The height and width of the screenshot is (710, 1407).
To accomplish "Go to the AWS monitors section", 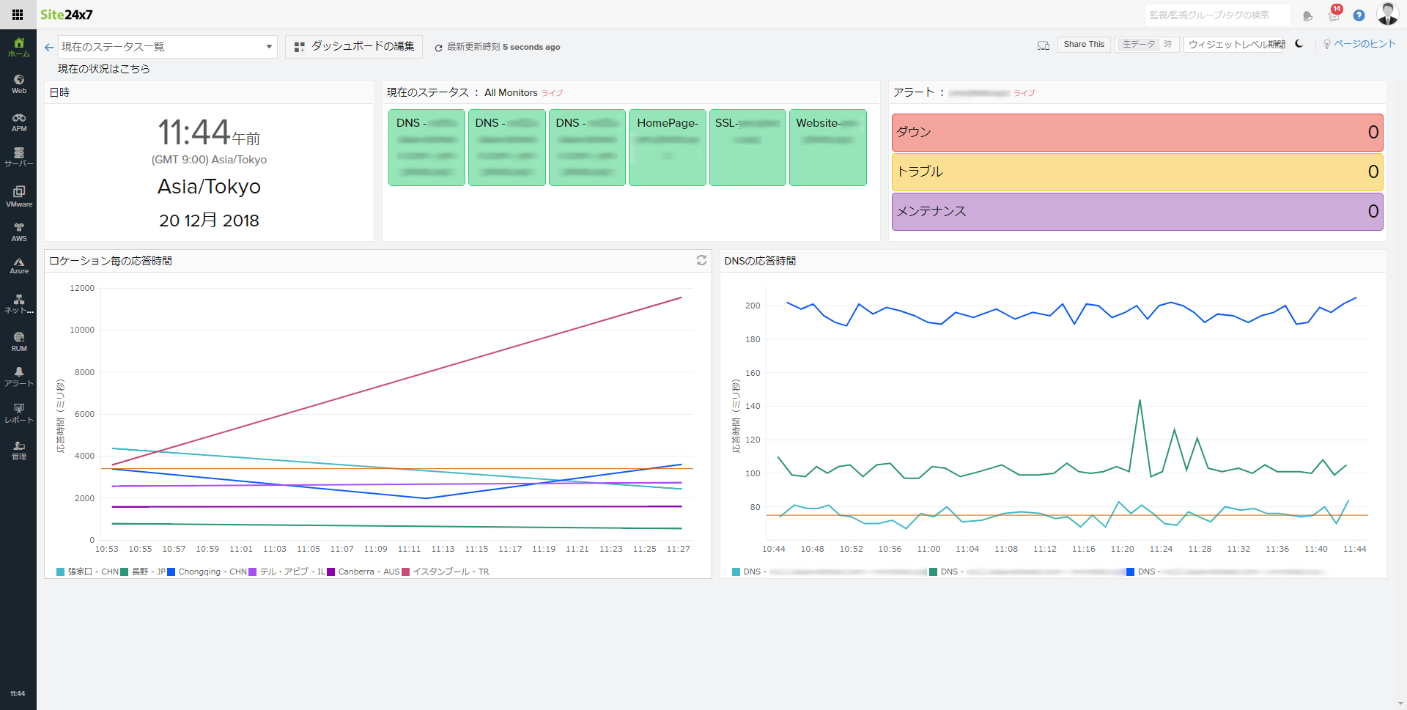I will 19,232.
